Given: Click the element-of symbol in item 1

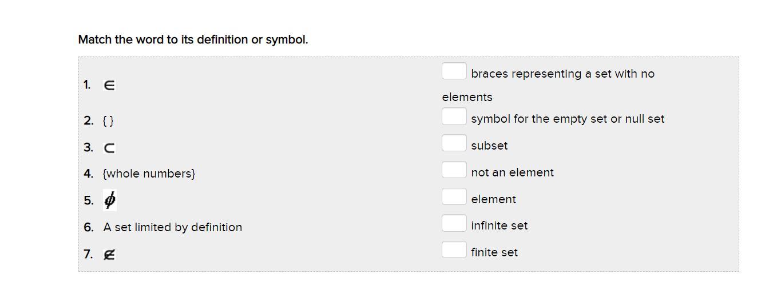Looking at the screenshot, I should [x=109, y=86].
